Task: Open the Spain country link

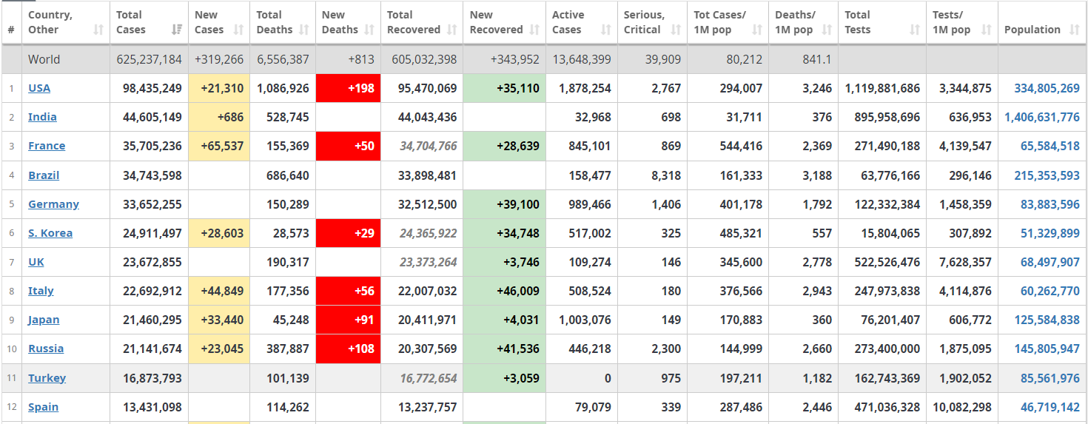Action: pyautogui.click(x=43, y=407)
